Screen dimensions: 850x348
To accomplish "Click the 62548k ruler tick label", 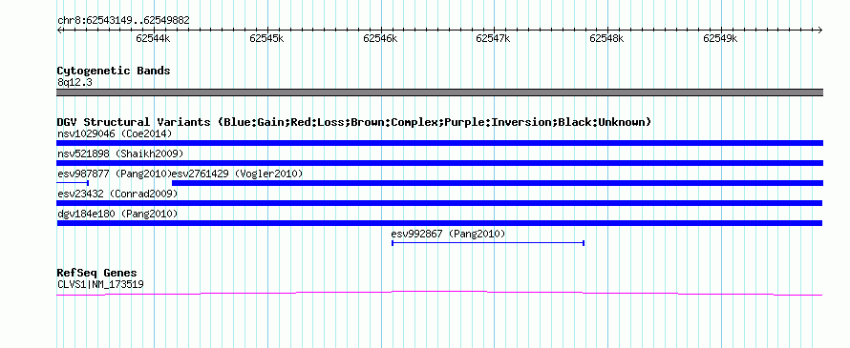I will (606, 38).
